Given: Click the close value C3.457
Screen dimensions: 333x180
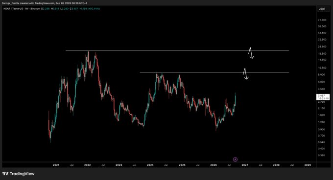Looking at the screenshot, I should [x=74, y=9].
